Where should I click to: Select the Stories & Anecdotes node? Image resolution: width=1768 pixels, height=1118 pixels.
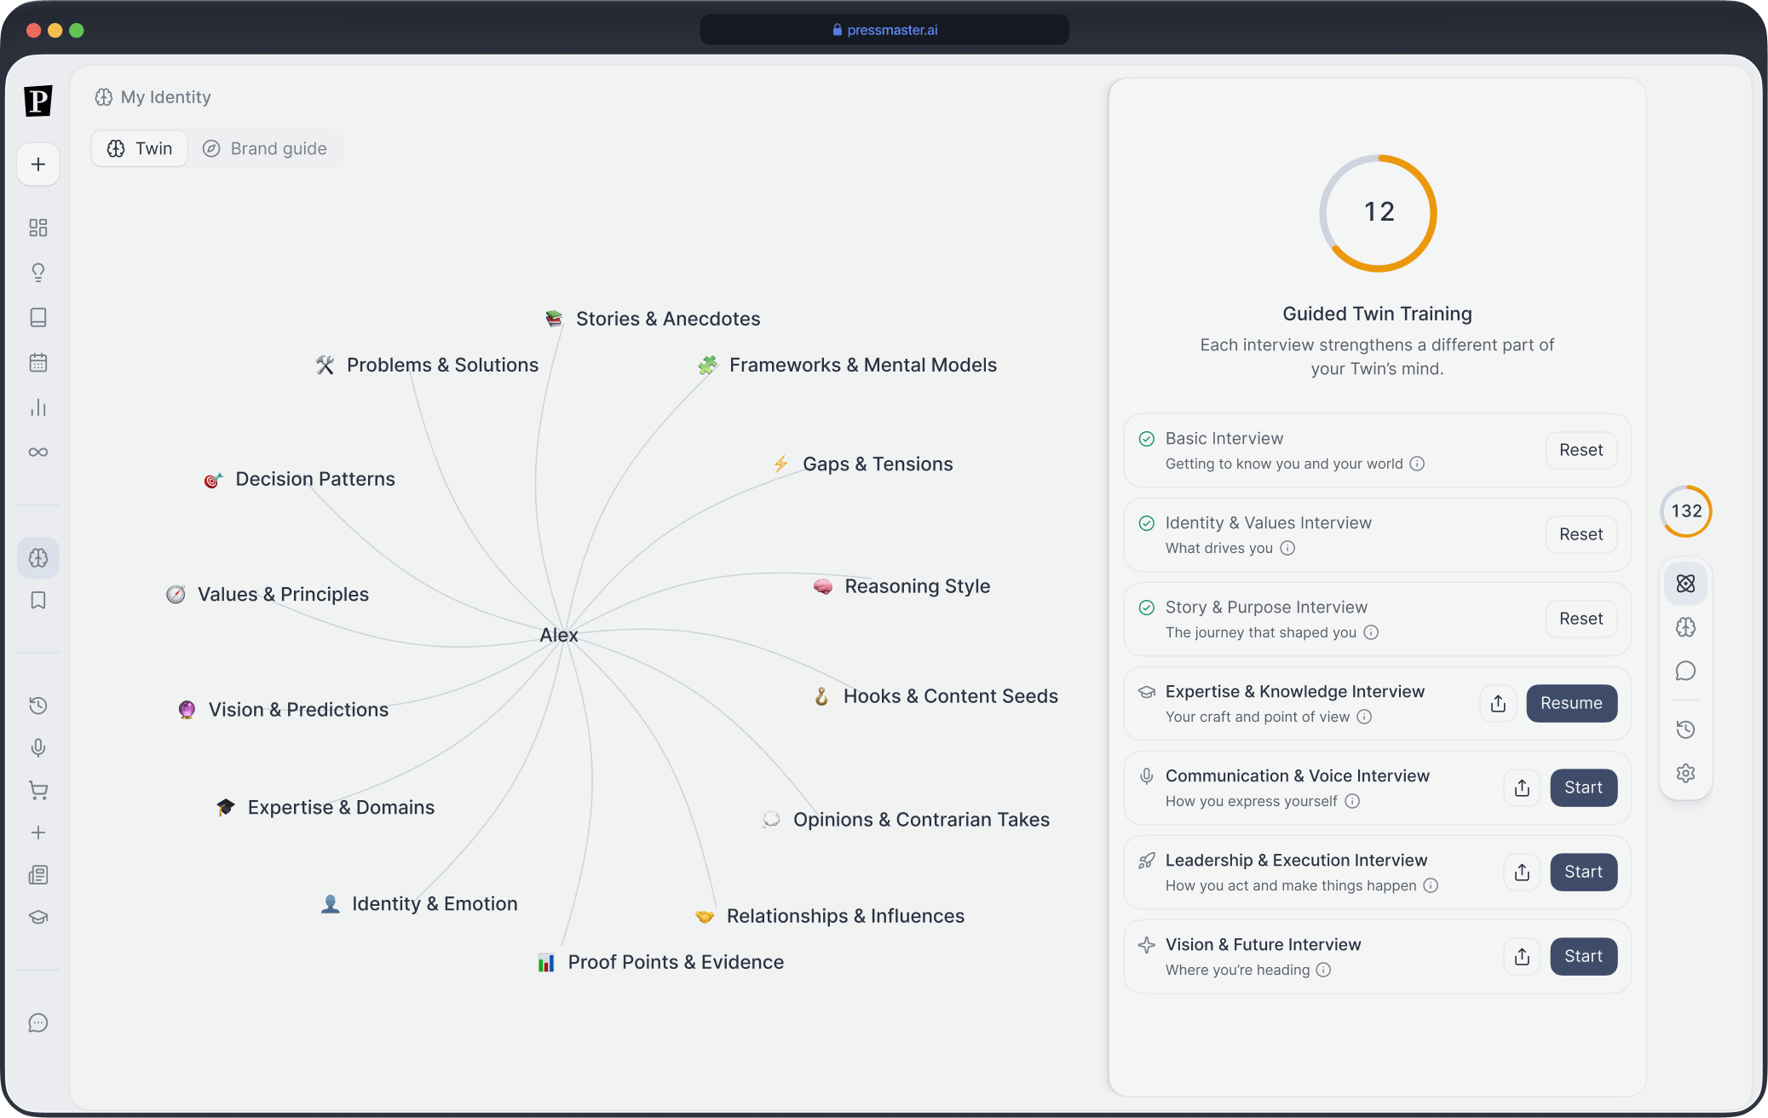tap(653, 319)
